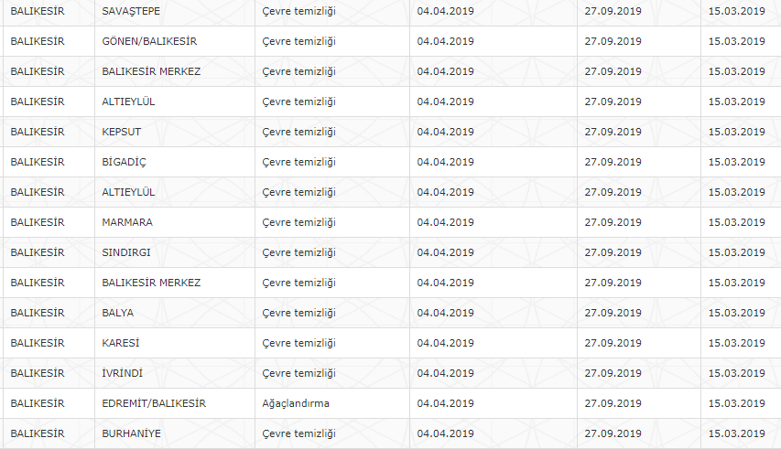The height and width of the screenshot is (449, 781).
Task: Select 27.09.2019 date in the EDREMİT/BALIKESİR row
Action: [x=613, y=403]
